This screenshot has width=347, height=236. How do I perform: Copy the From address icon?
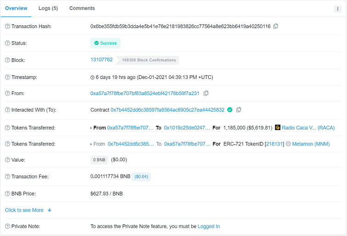point(206,93)
